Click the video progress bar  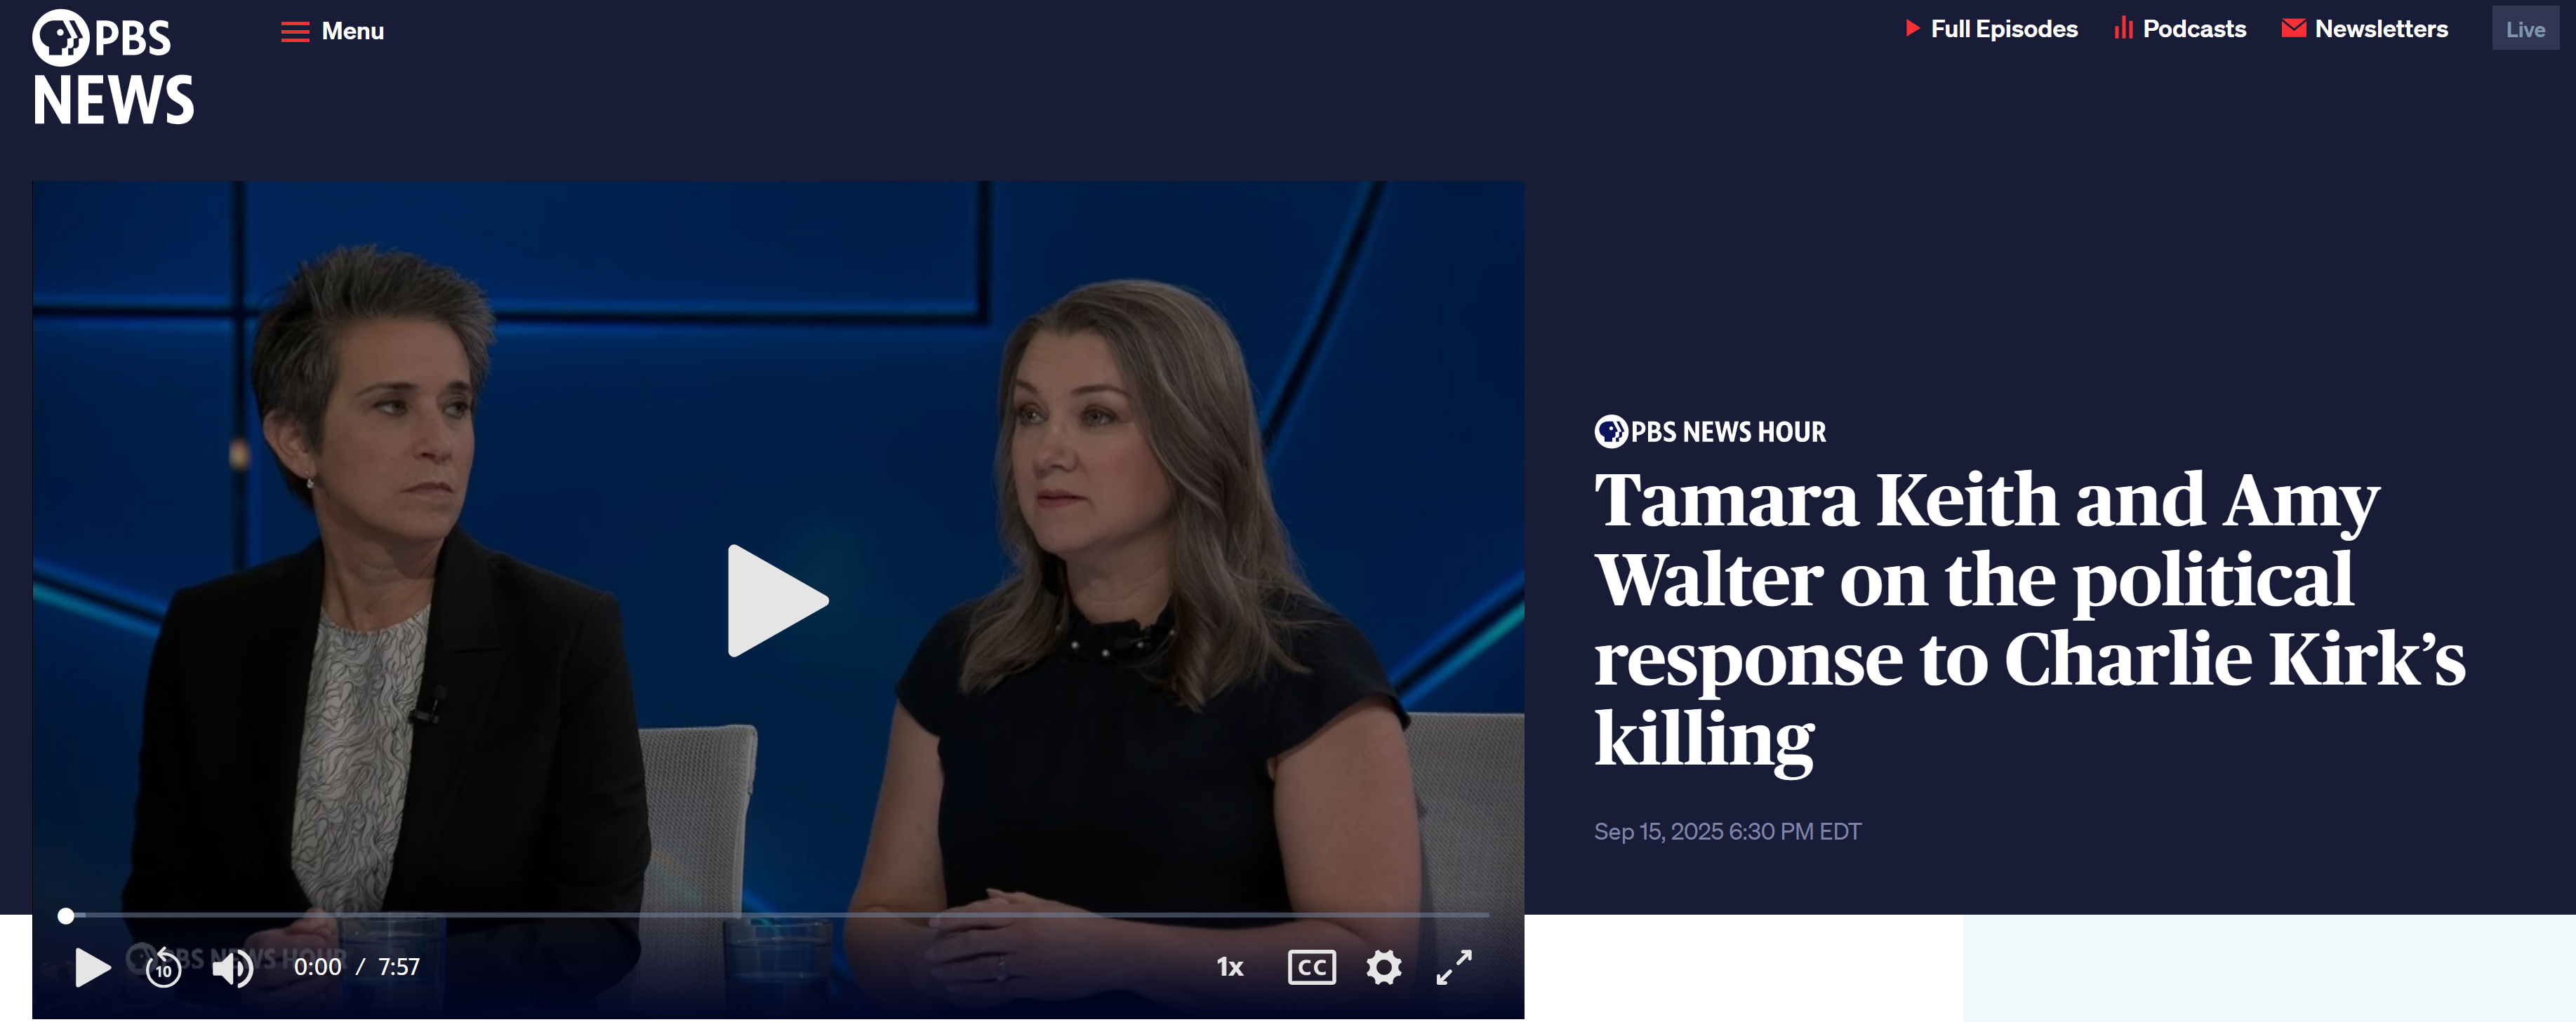tap(777, 914)
